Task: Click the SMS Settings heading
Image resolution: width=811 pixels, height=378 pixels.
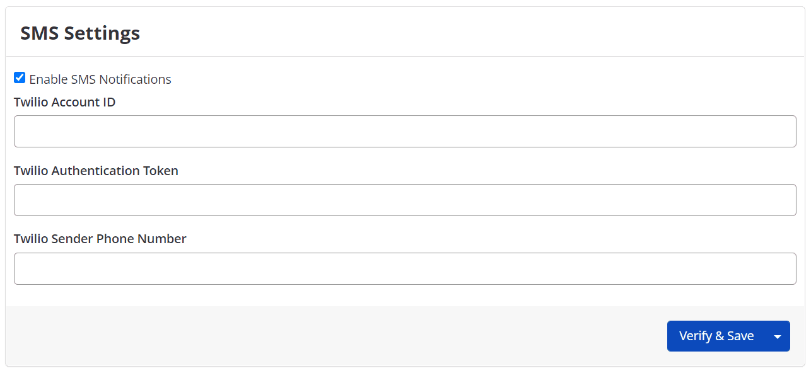Action: pyautogui.click(x=81, y=33)
